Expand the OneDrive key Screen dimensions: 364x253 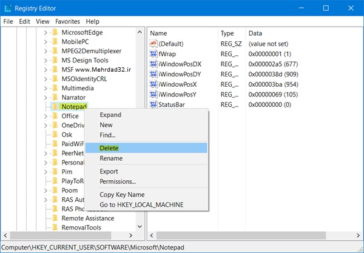[45, 126]
